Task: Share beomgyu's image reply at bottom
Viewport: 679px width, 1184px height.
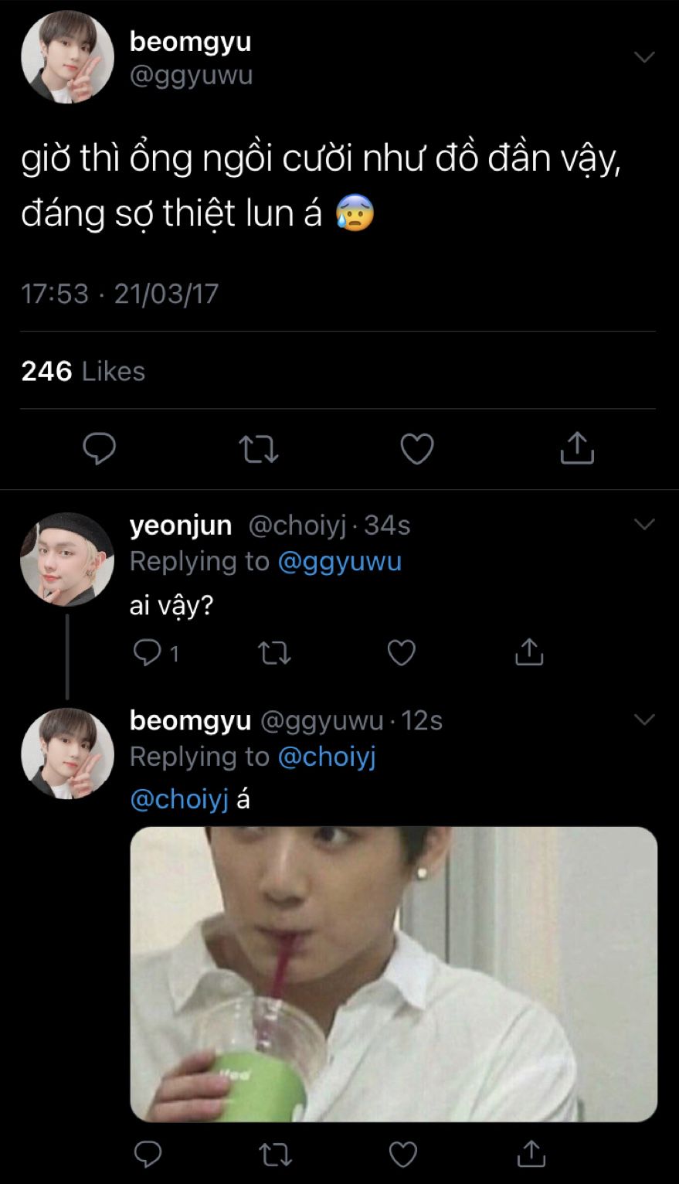Action: click(x=531, y=1154)
